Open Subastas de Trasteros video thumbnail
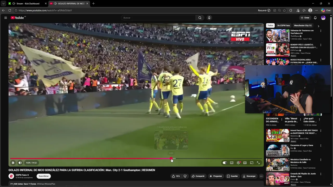Image resolution: width=333 pixels, height=187 pixels. (278, 35)
